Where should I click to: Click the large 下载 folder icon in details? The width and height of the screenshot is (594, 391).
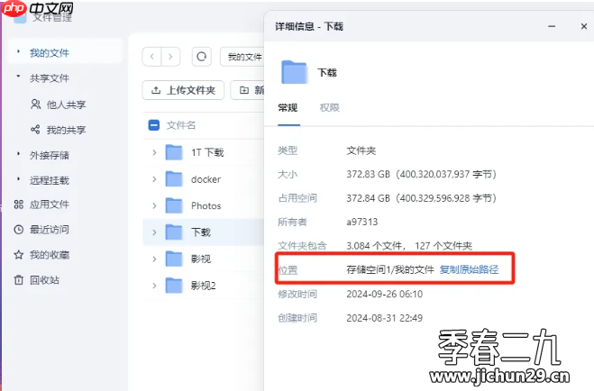[x=294, y=72]
